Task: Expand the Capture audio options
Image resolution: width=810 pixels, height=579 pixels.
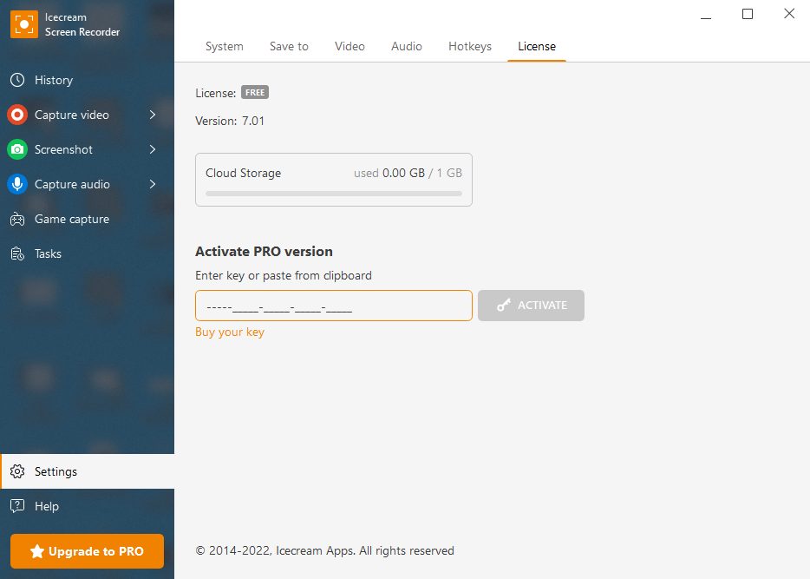Action: [x=153, y=184]
